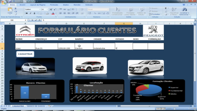Open Excel help question mark
Image resolution: width=197 pixels, height=111 pixels.
184,5
